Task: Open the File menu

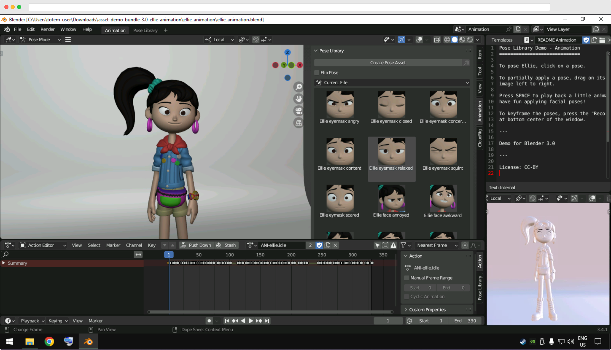Action: [18, 29]
